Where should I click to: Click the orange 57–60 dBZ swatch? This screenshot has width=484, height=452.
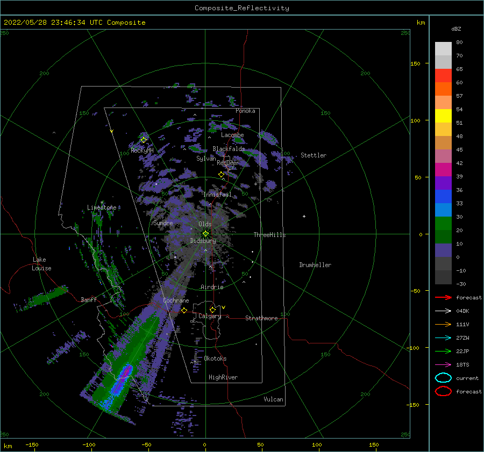coord(443,89)
